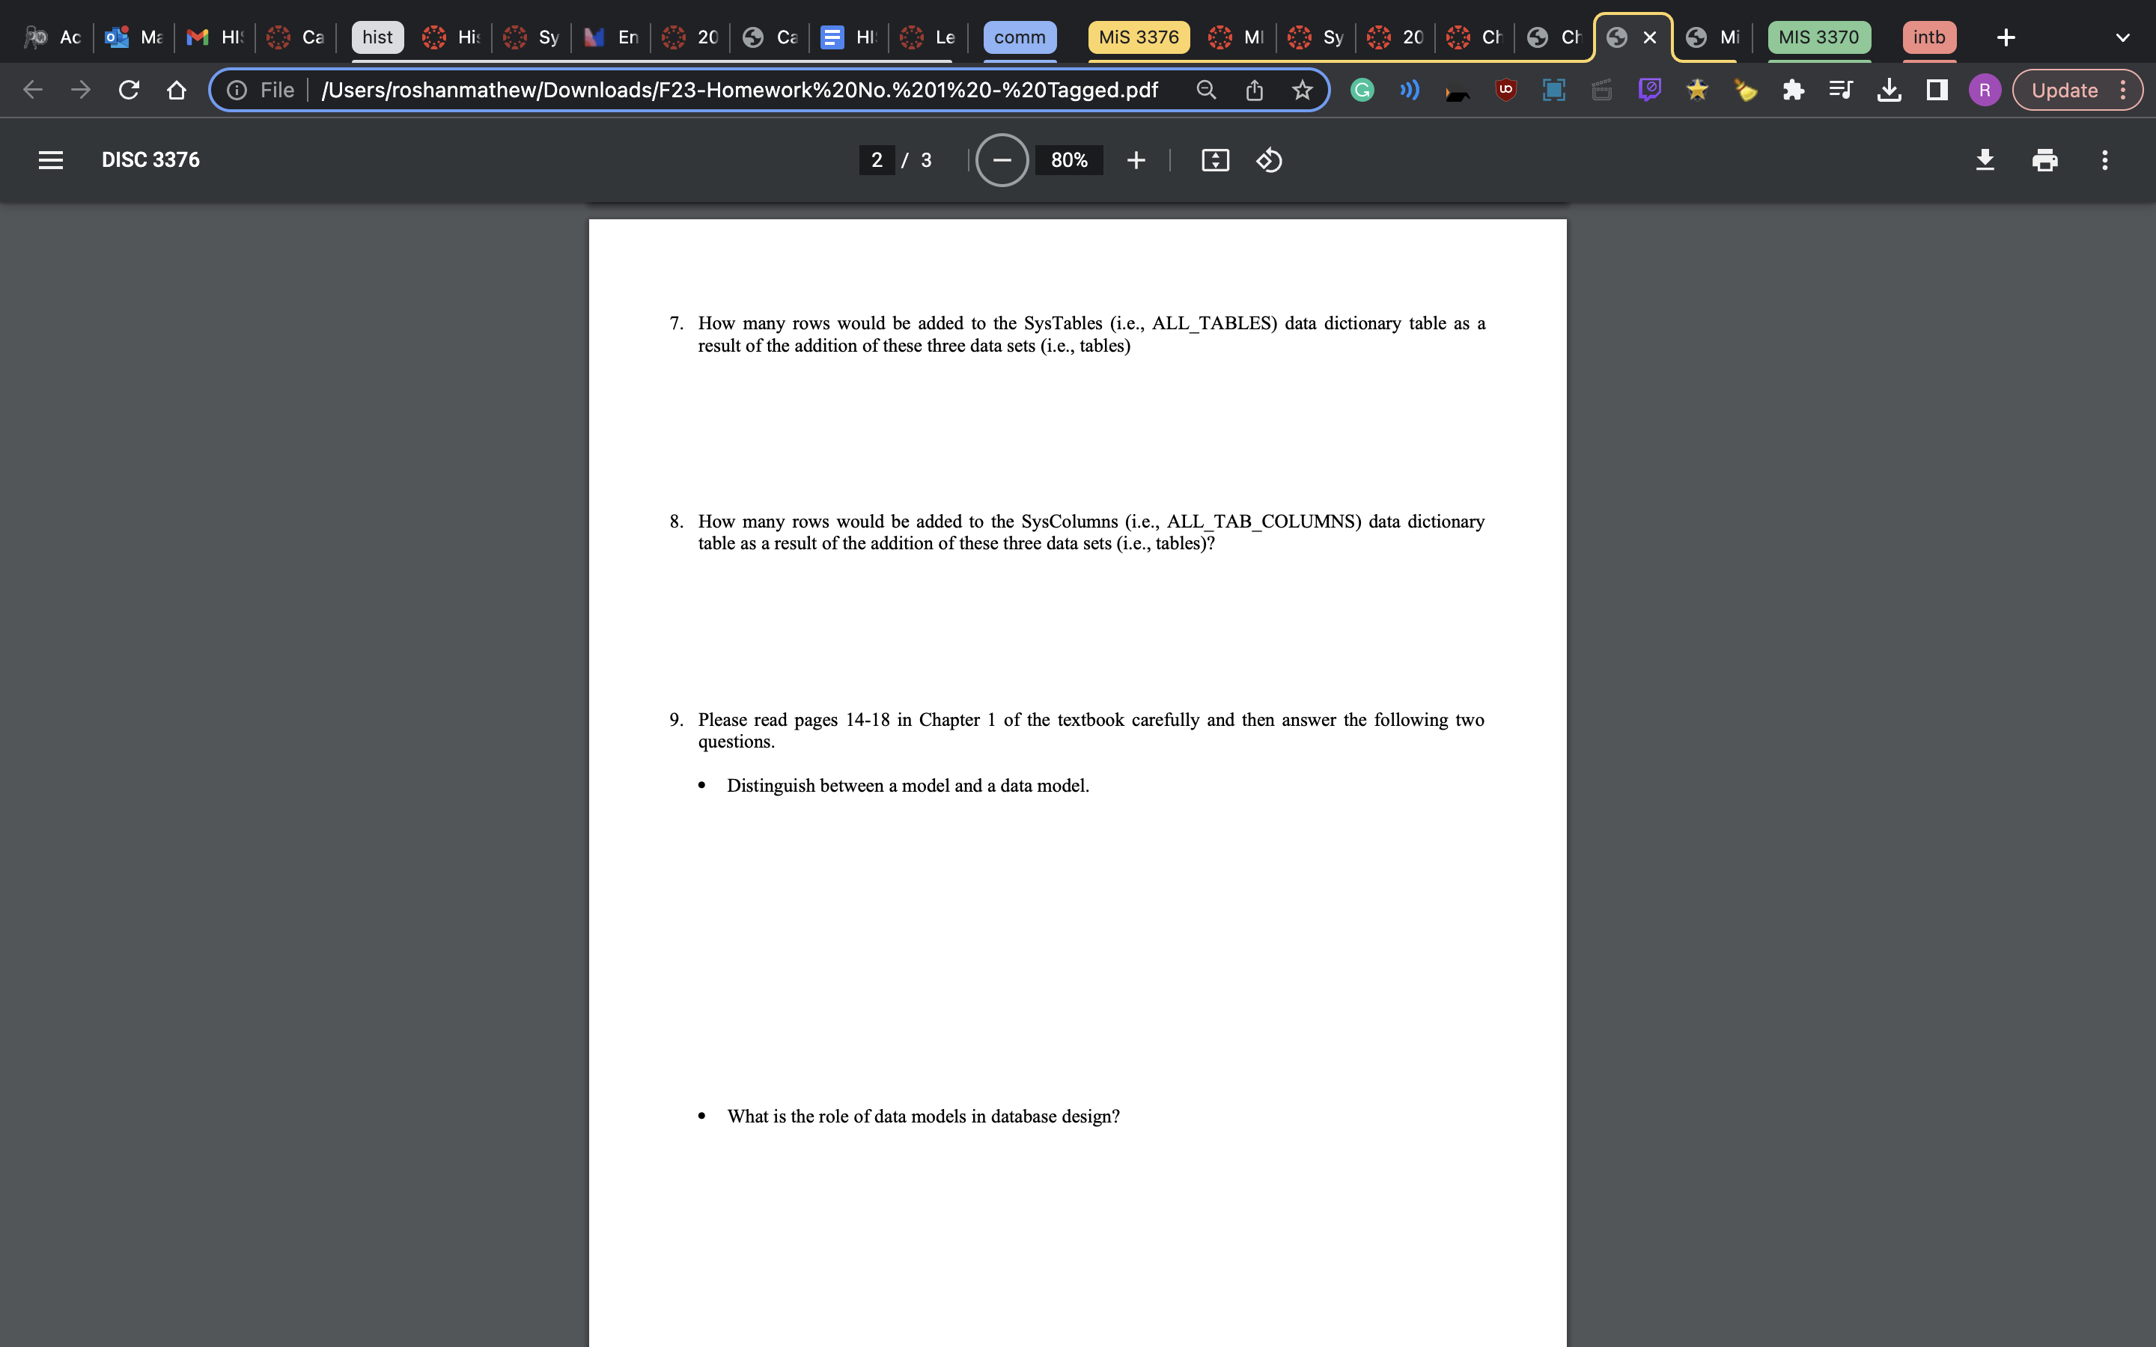The image size is (2156, 1347).
Task: Switch to the MIS 3376 tab group
Action: (x=1138, y=37)
